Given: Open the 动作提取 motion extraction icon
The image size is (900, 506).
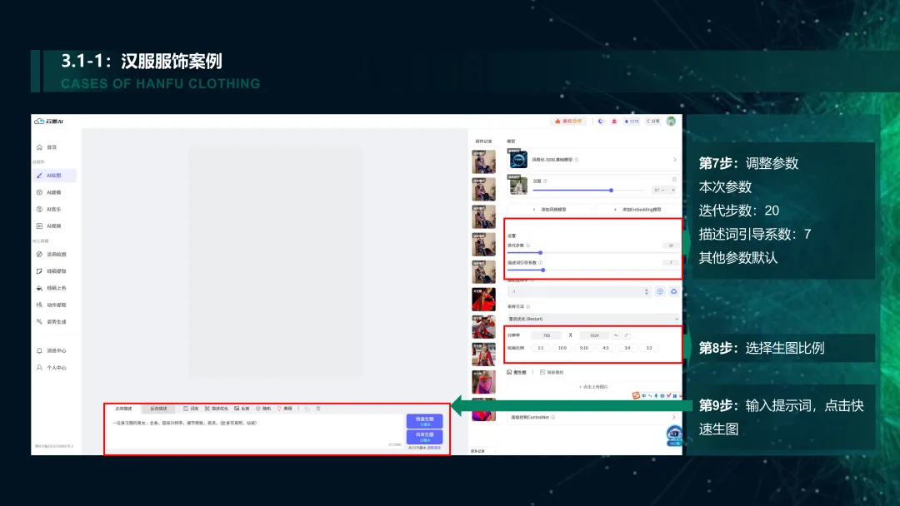Looking at the screenshot, I should coord(40,305).
